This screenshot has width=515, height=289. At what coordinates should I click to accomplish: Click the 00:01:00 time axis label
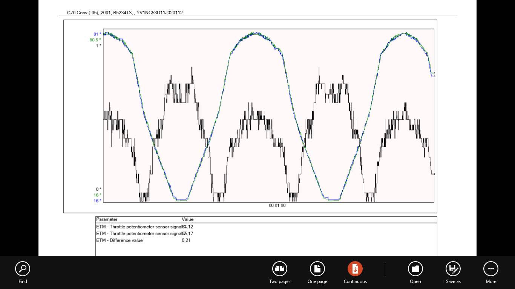click(x=277, y=205)
